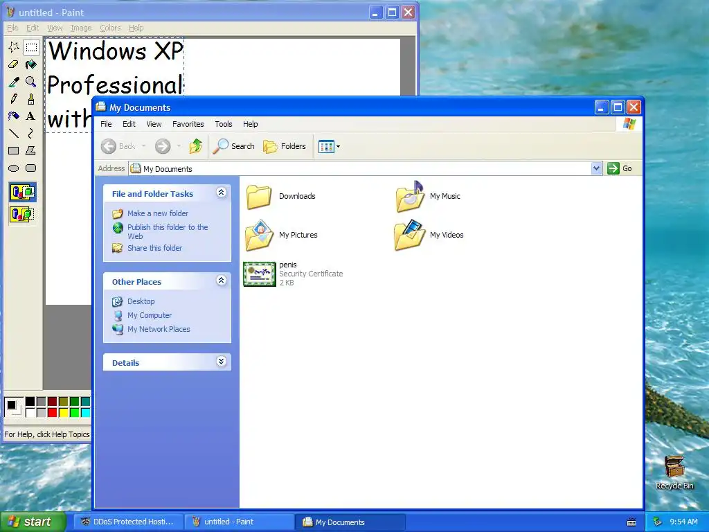Open My Network Places link

pos(159,329)
